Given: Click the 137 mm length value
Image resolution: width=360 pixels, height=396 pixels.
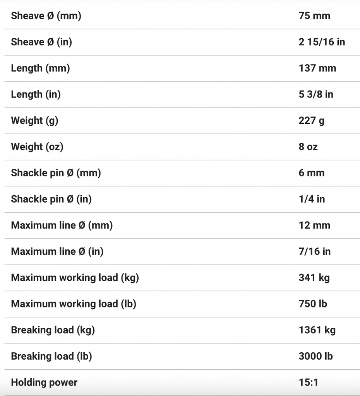Looking at the screenshot, I should 317,68.
